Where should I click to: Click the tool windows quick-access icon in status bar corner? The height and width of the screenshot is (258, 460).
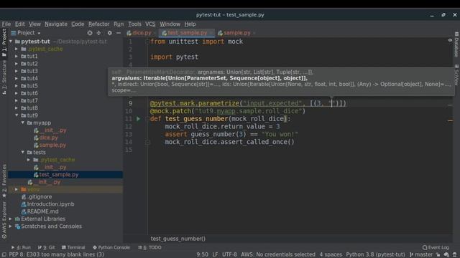coord(4,255)
